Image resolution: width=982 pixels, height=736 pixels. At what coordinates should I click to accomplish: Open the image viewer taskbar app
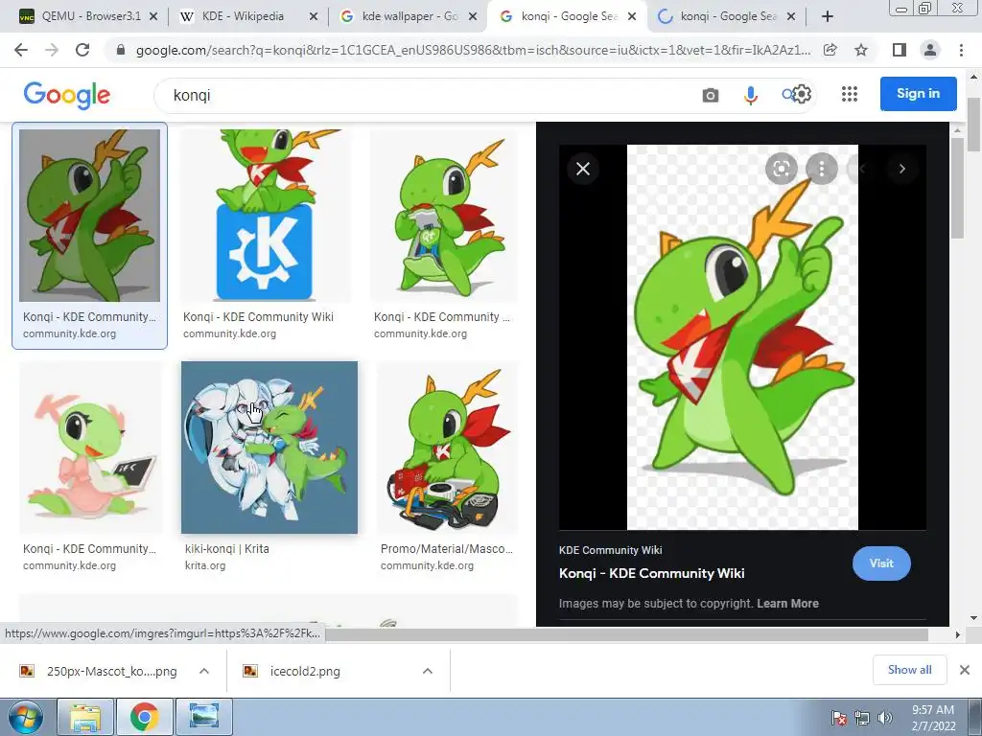pos(204,717)
